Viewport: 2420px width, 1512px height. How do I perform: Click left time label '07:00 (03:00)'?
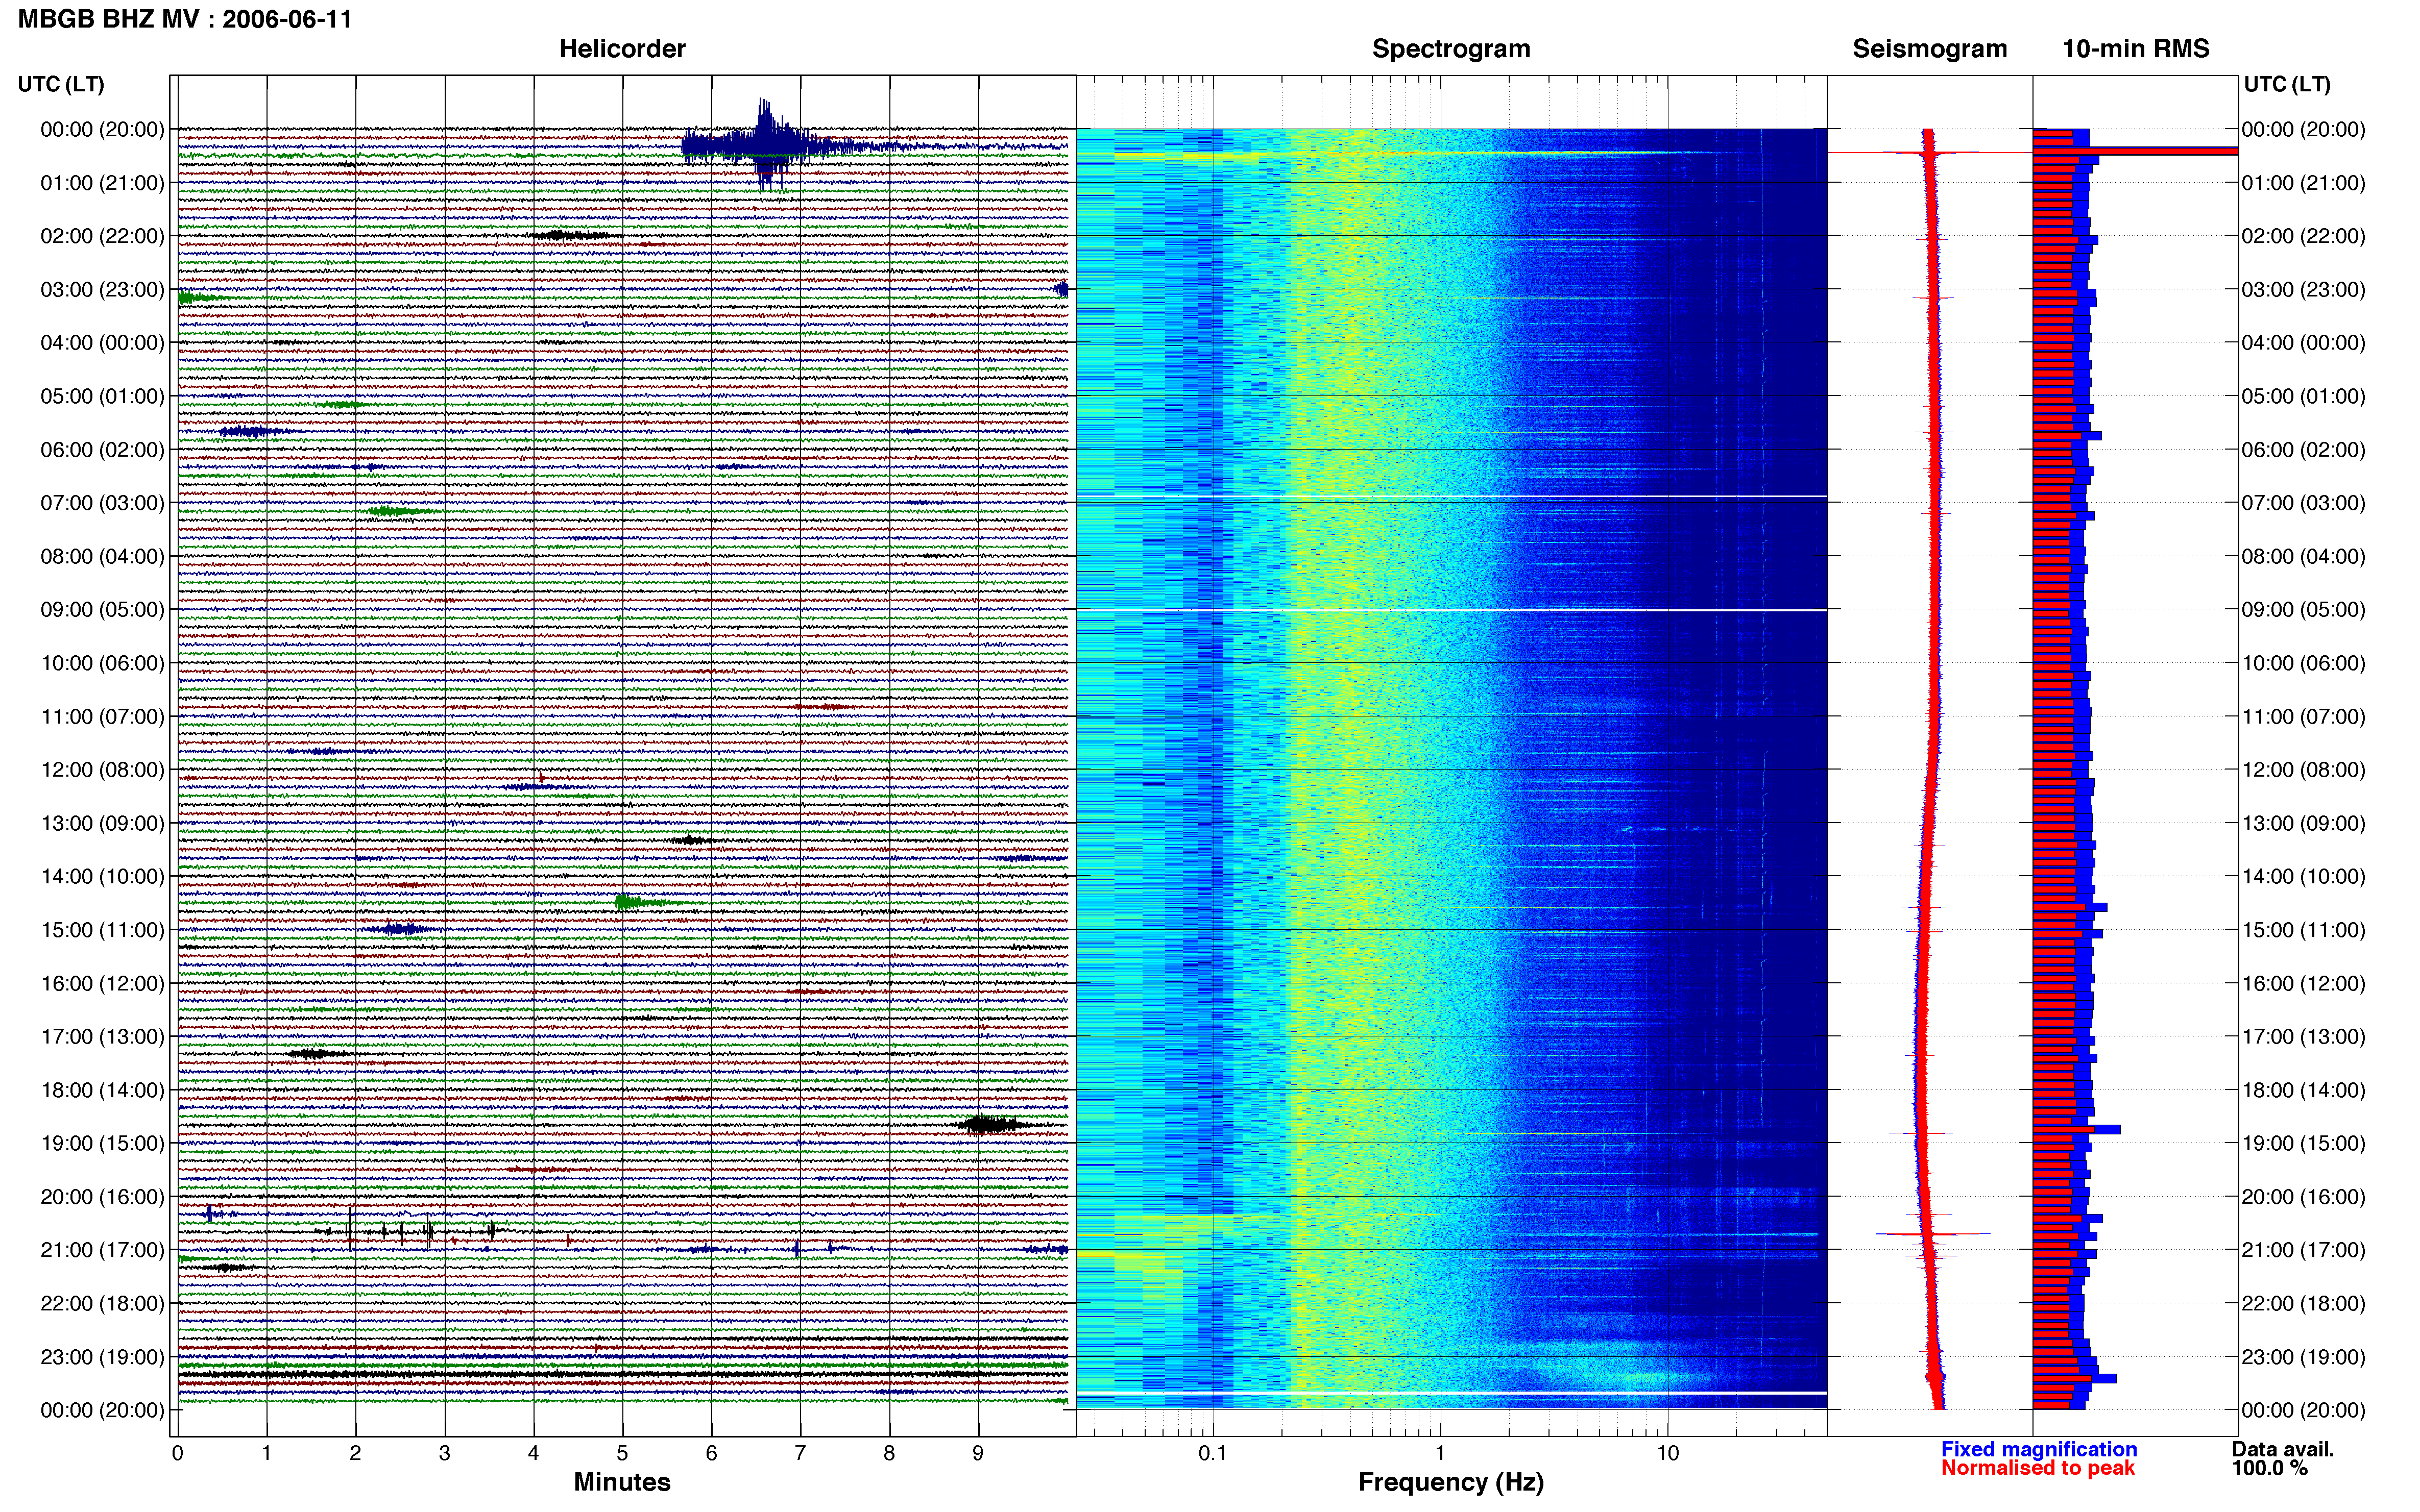103,503
